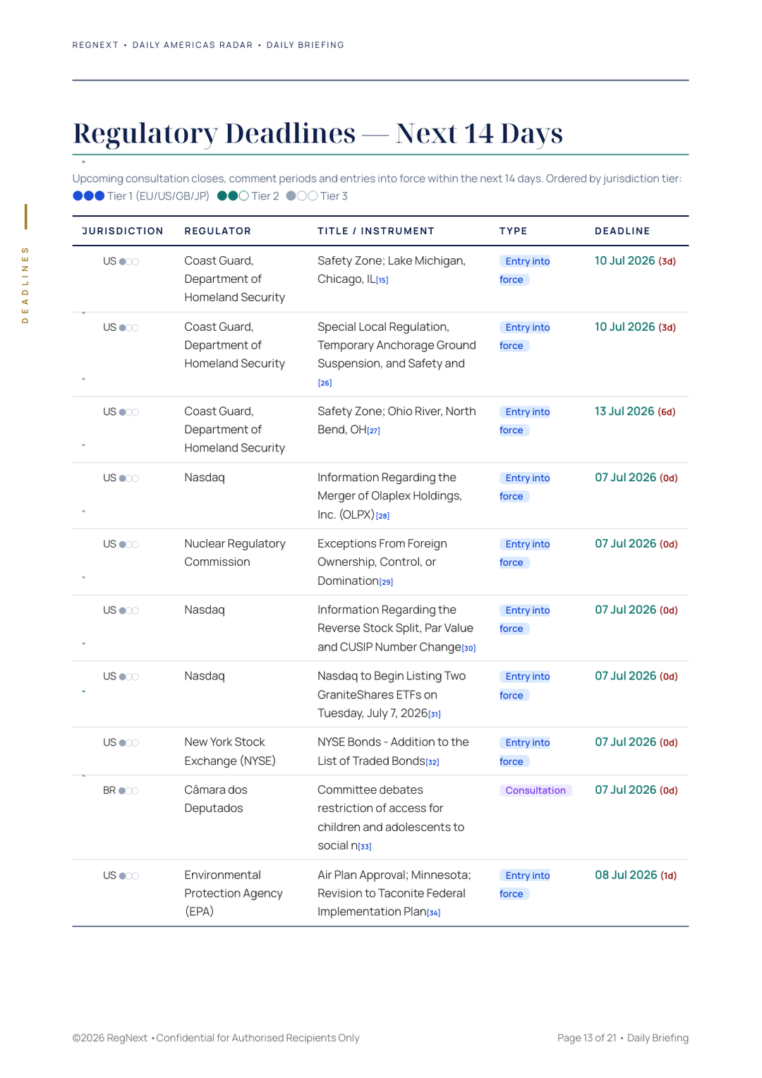
Task: Select the 10 Jul 2026 deadline for Lake Michigan
Action: point(635,261)
